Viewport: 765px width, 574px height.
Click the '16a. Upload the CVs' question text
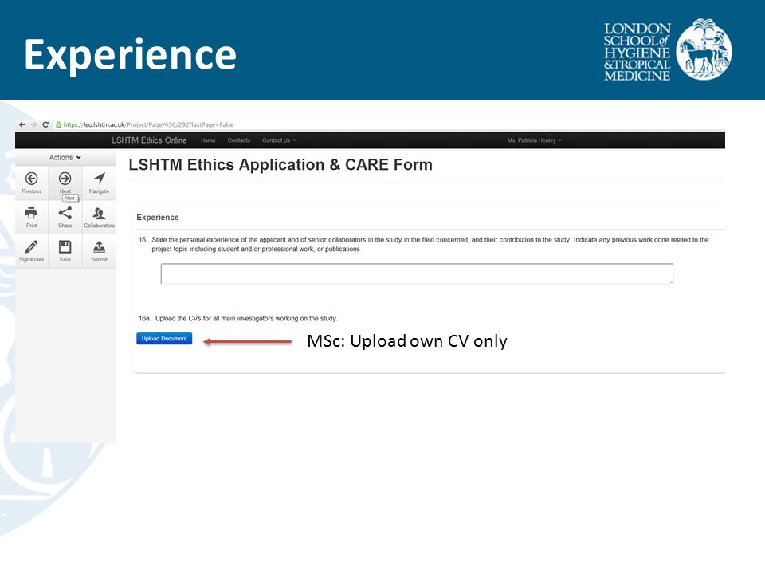238,318
